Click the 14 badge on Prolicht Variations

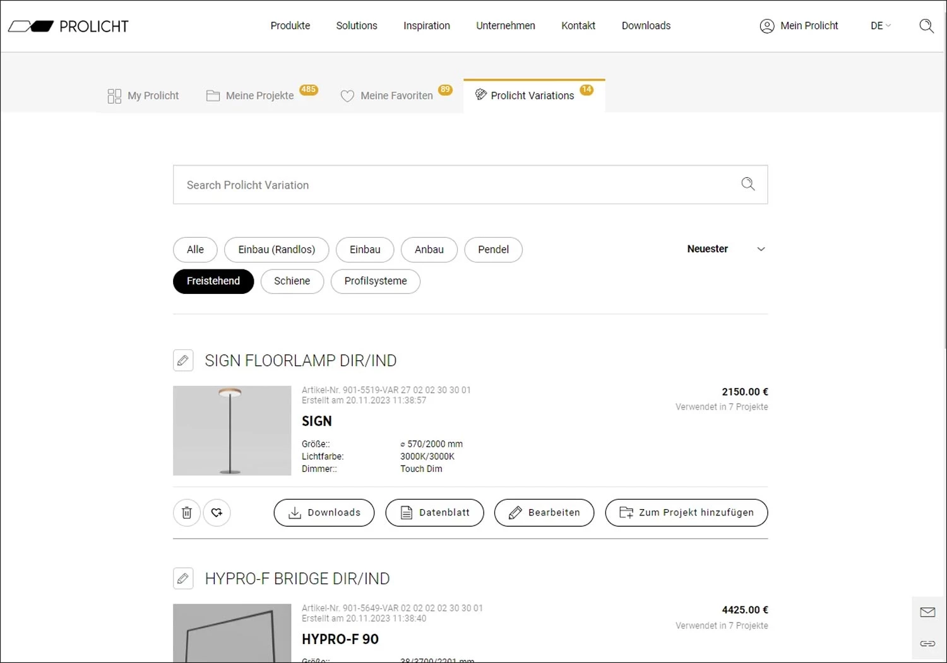click(x=587, y=90)
